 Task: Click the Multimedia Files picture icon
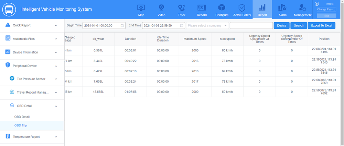[x=8, y=38]
